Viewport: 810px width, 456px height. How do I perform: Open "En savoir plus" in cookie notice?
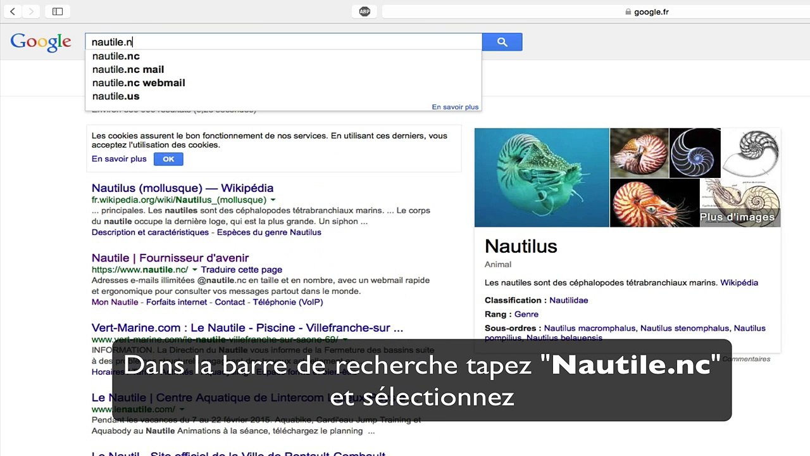pyautogui.click(x=119, y=159)
